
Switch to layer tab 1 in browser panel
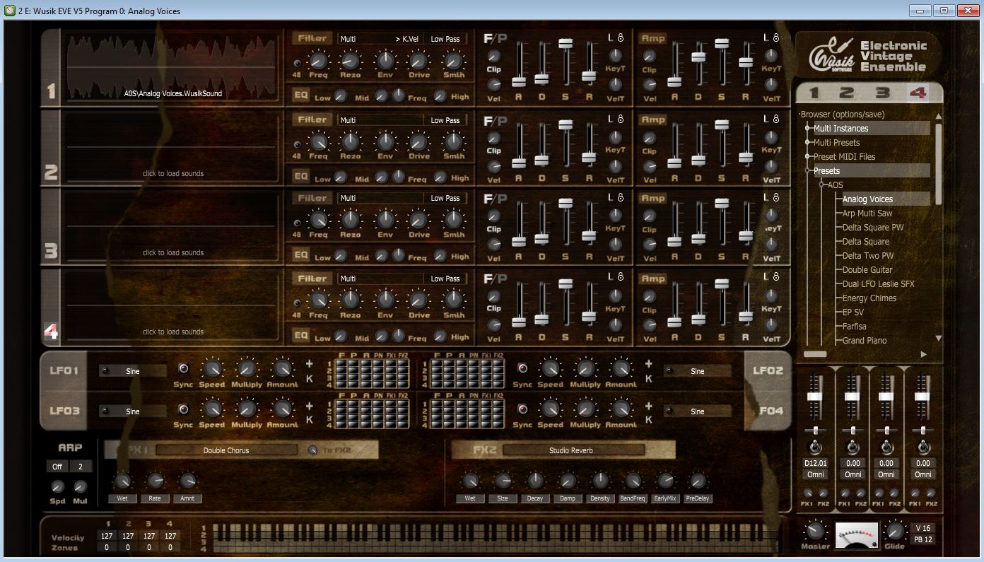[x=814, y=93]
